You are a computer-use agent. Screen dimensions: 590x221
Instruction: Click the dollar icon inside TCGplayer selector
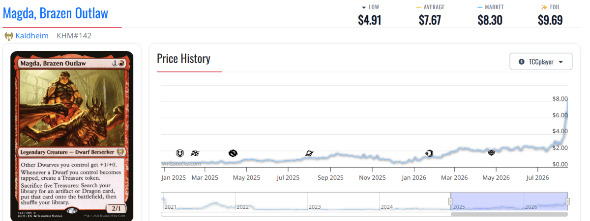coord(521,62)
